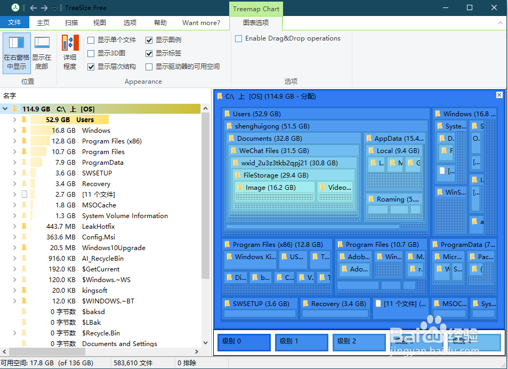Expand the Windows folder node
Screen dimensions: 508x369
(x=14, y=130)
